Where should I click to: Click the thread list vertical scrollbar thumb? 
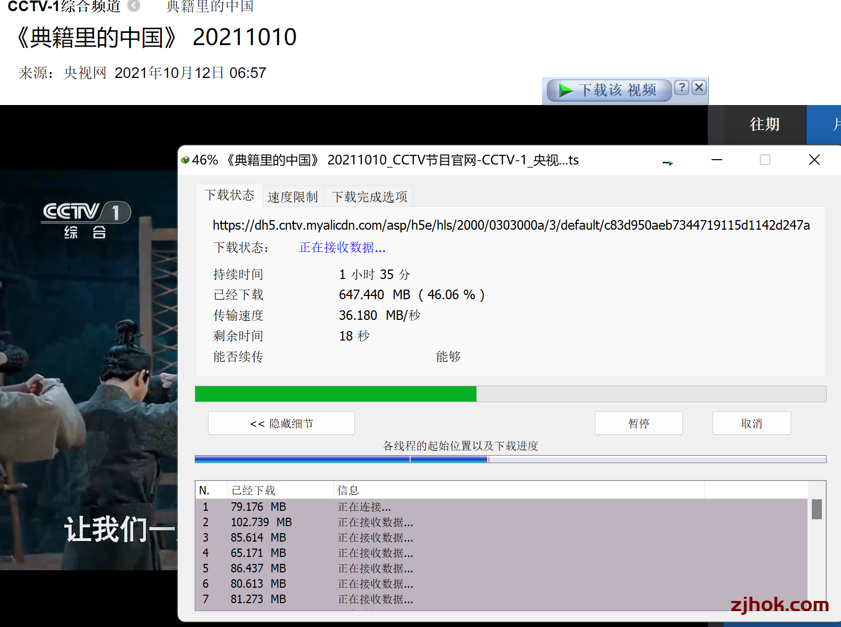[x=817, y=509]
